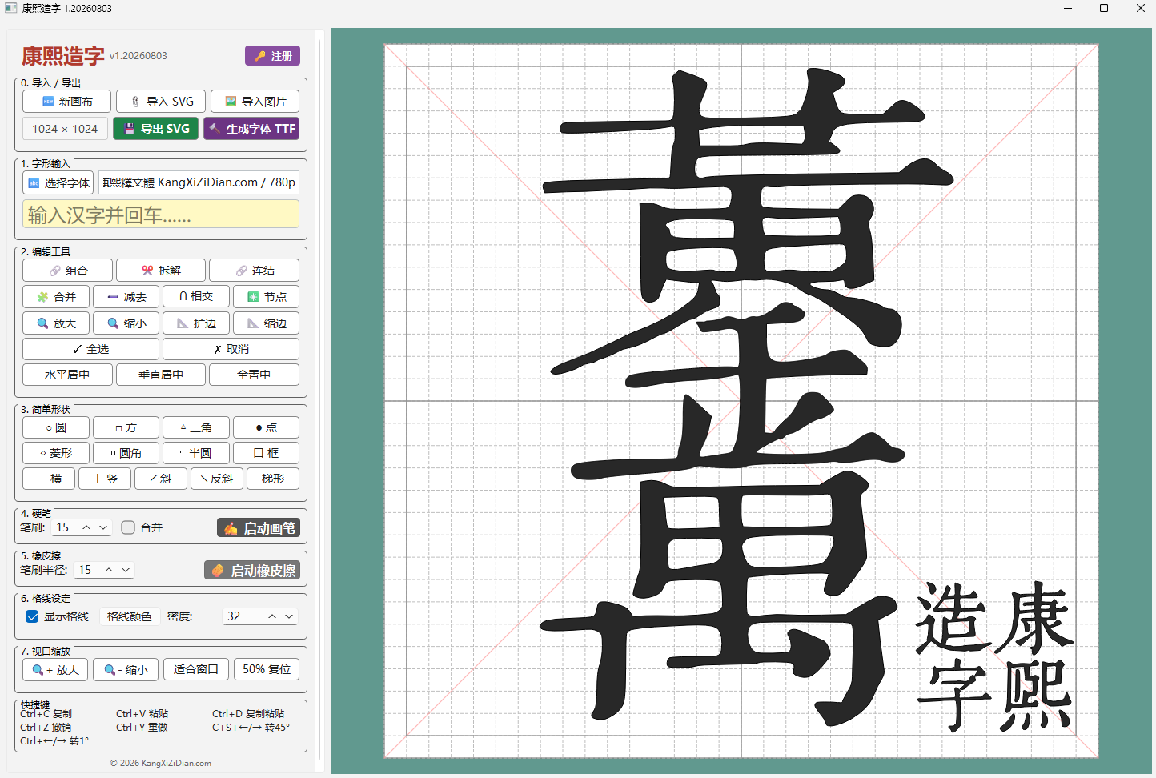1156x778 pixels.
Task: Expand outline with 扩边
Action: 196,323
